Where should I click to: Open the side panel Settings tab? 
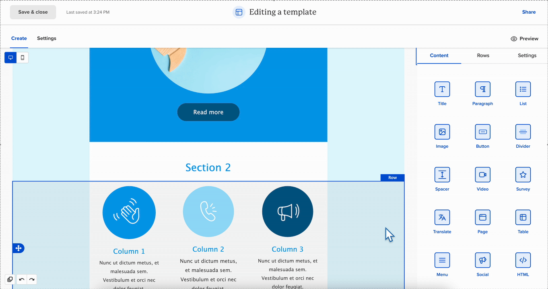coord(527,55)
